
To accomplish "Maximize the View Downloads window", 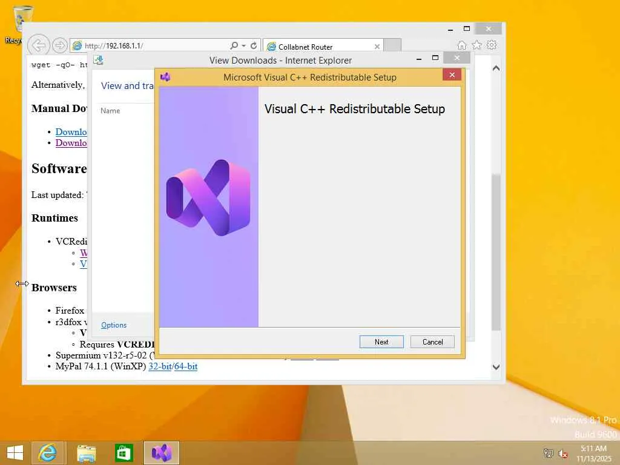I will pyautogui.click(x=435, y=58).
